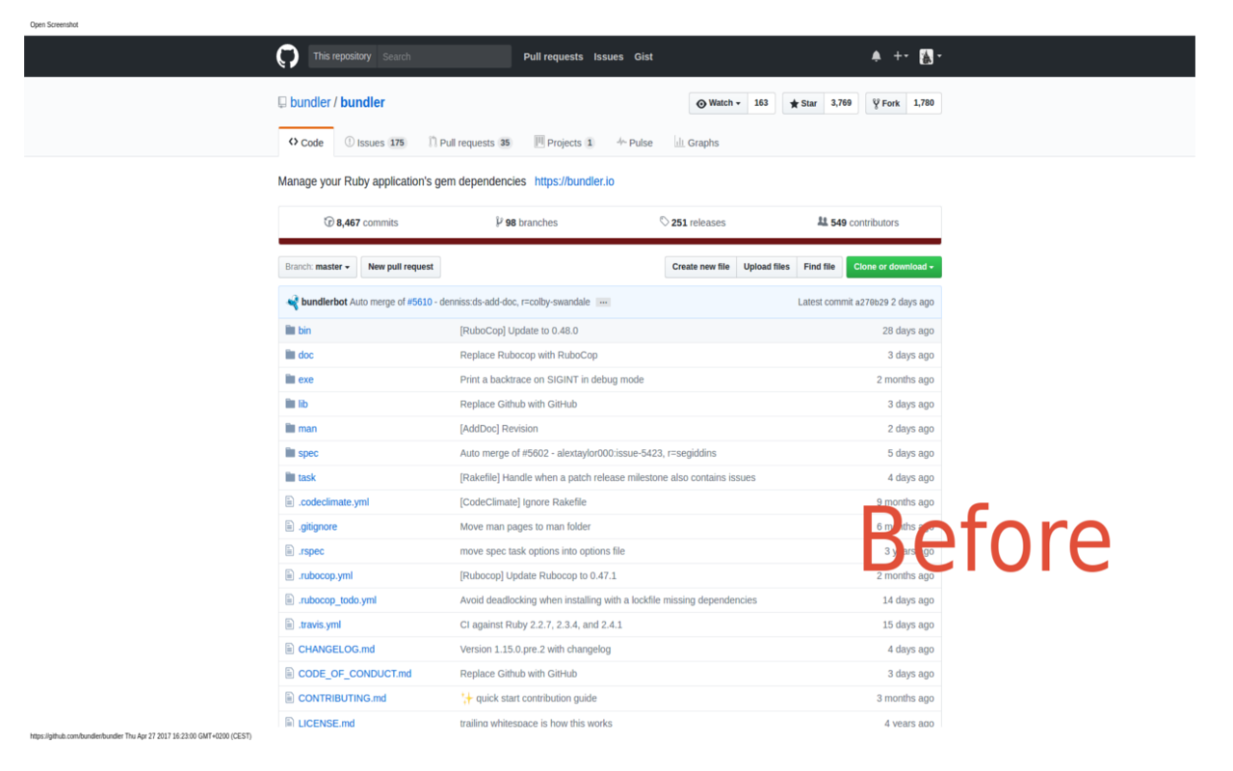Open the 1,780 forks count

pos(924,103)
